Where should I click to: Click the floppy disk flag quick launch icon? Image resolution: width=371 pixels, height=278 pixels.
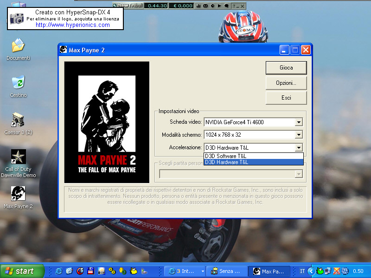coord(90,271)
